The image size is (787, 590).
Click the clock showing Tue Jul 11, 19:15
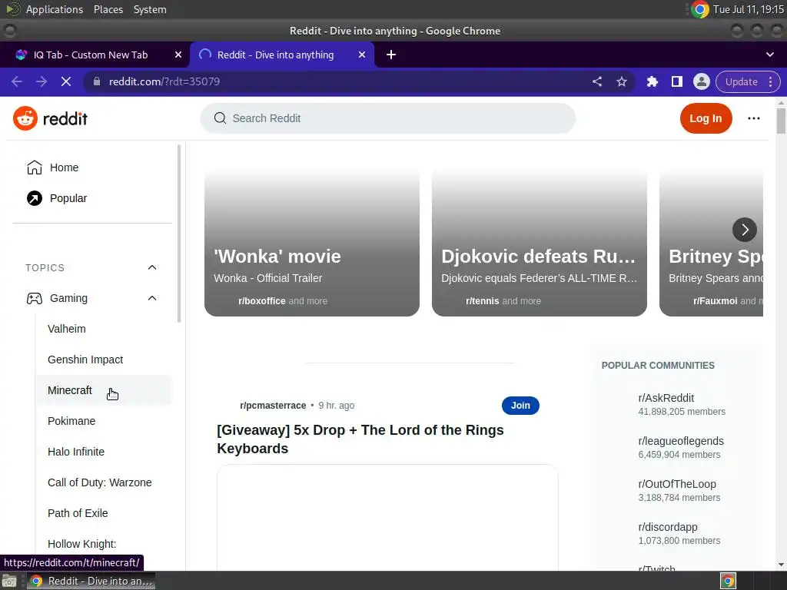pos(748,9)
